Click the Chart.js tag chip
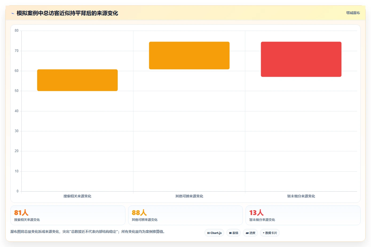This screenshot has width=371, height=247. point(214,233)
